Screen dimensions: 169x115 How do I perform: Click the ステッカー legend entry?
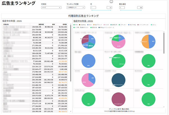tap(123, 25)
